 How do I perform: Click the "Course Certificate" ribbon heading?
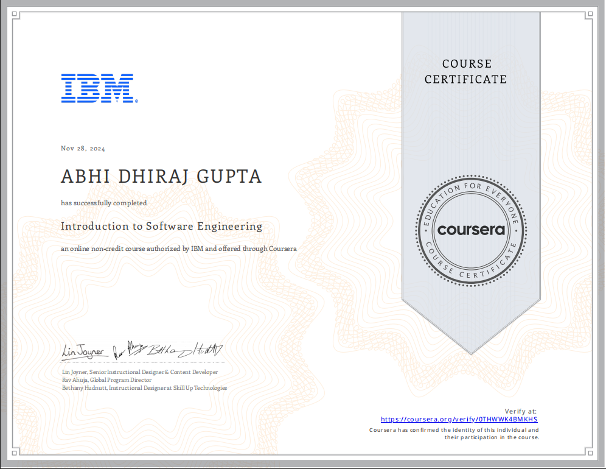(x=466, y=71)
